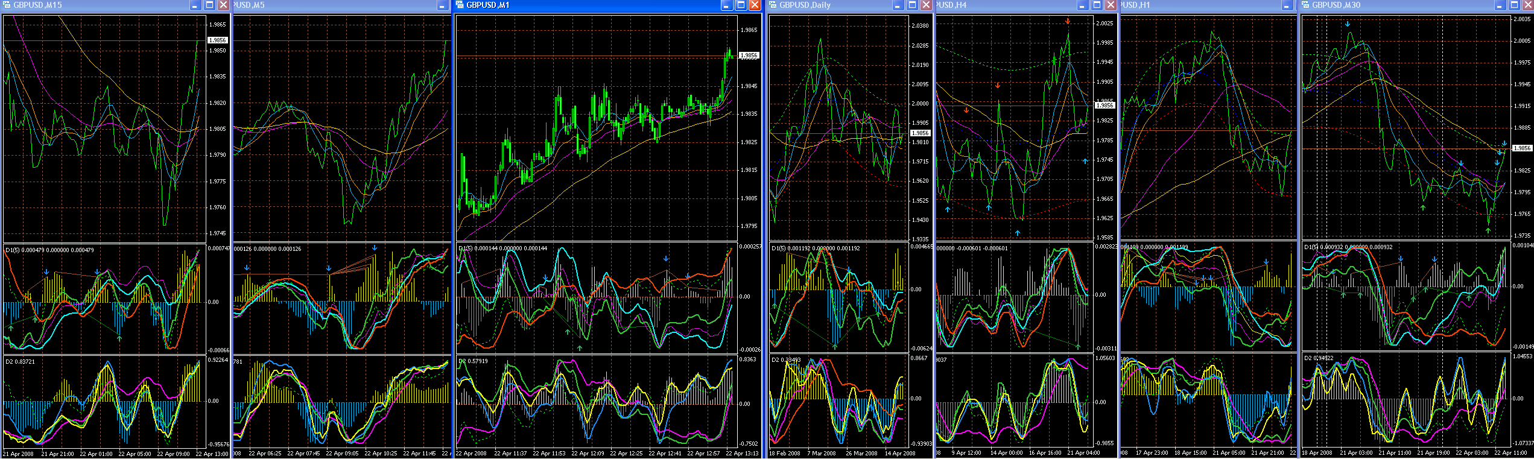Minimize the GBPUSD,Daily chart window
Screen dimensions: 1534x459
click(898, 5)
